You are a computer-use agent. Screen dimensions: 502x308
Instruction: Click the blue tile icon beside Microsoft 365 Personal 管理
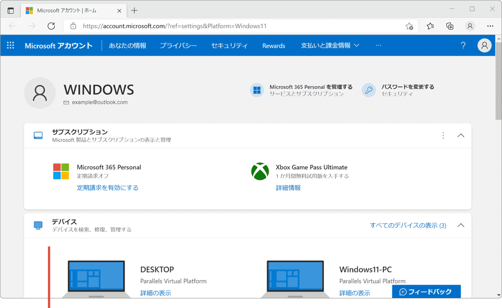256,90
